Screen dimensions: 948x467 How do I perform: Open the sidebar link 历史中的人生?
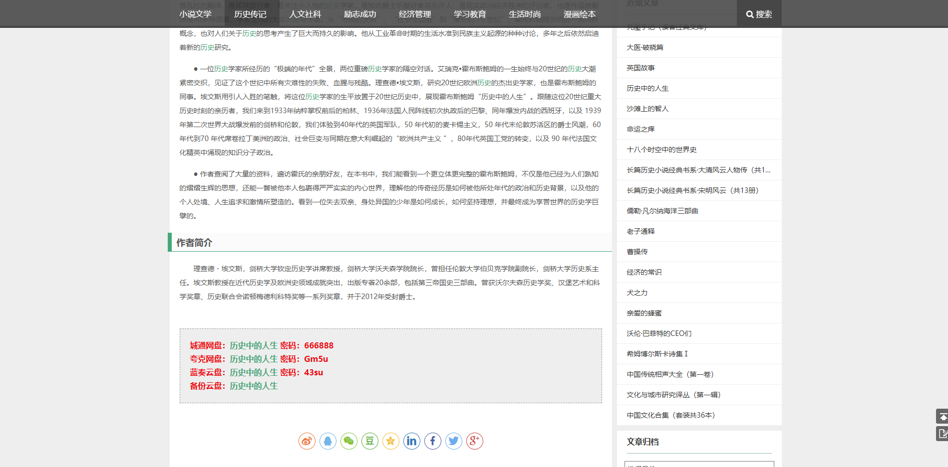pyautogui.click(x=647, y=88)
